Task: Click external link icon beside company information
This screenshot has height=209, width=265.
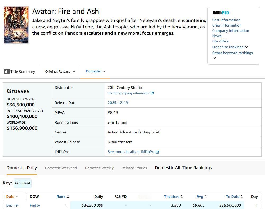Action: (152, 93)
